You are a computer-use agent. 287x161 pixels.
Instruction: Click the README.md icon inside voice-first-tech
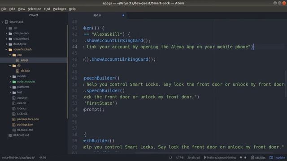coord(14,130)
